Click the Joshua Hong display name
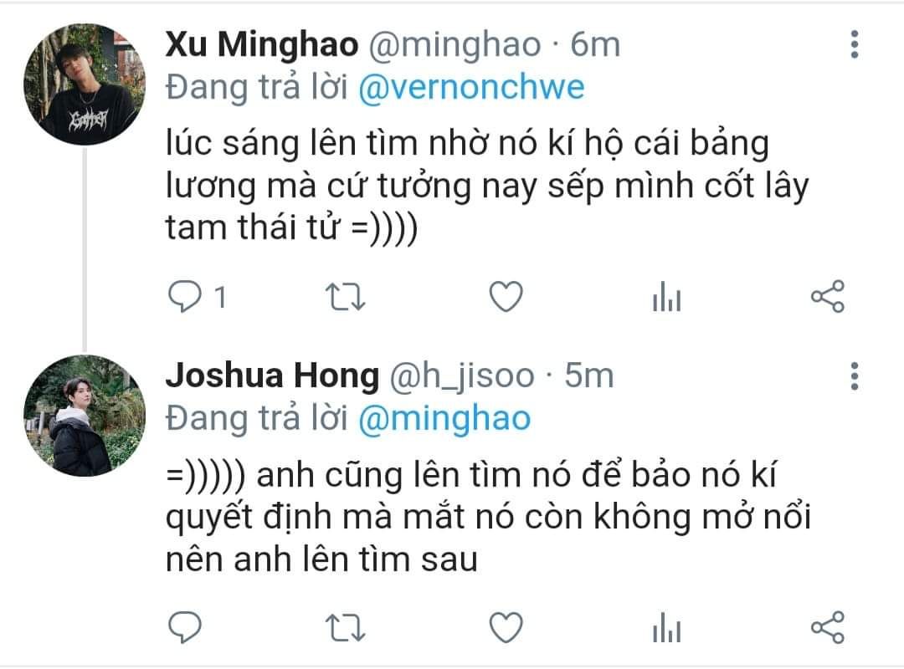The width and height of the screenshot is (904, 669). (x=272, y=375)
